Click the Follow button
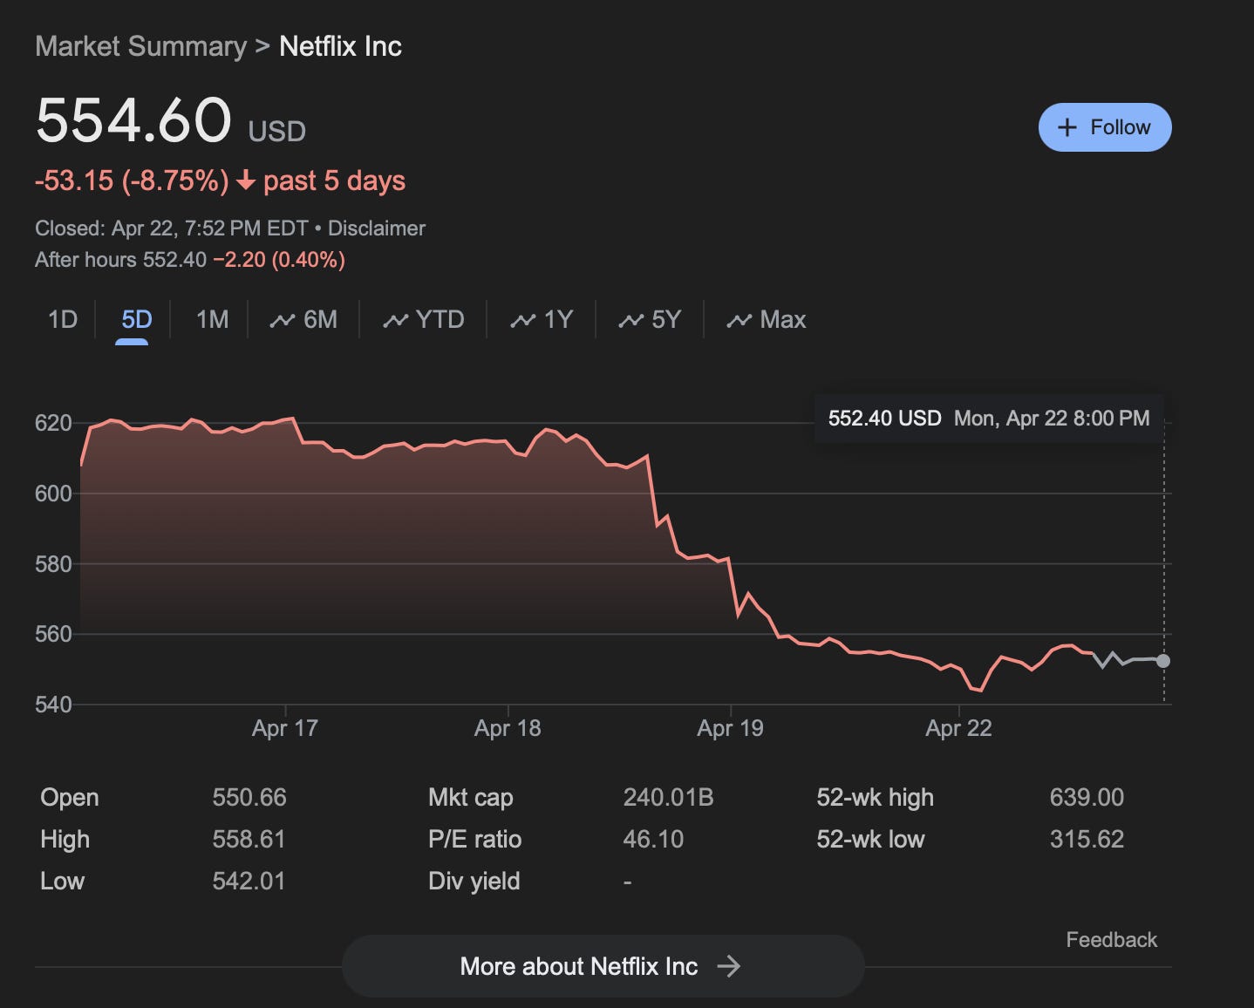This screenshot has width=1254, height=1008. [x=1104, y=127]
